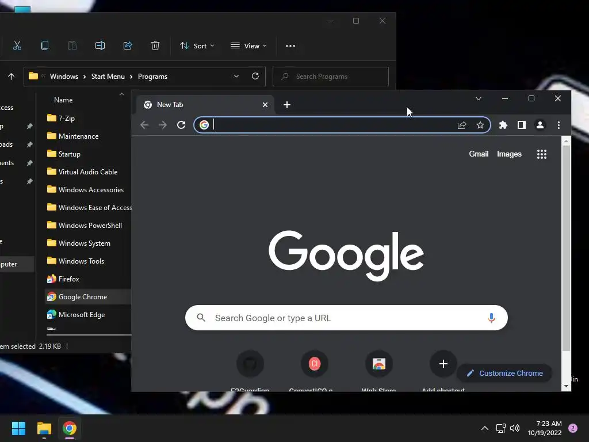Image resolution: width=589 pixels, height=442 pixels.
Task: Start voice search with the microphone icon
Action: click(x=491, y=318)
